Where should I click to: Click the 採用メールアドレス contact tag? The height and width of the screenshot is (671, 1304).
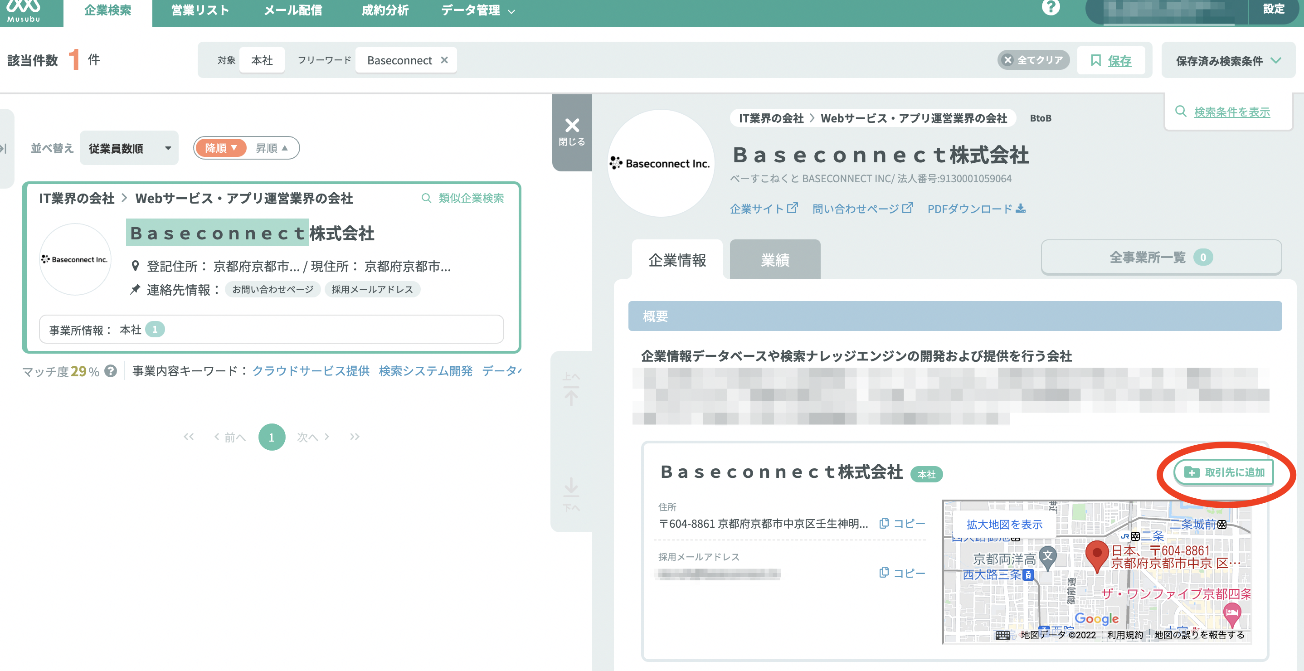coord(372,289)
